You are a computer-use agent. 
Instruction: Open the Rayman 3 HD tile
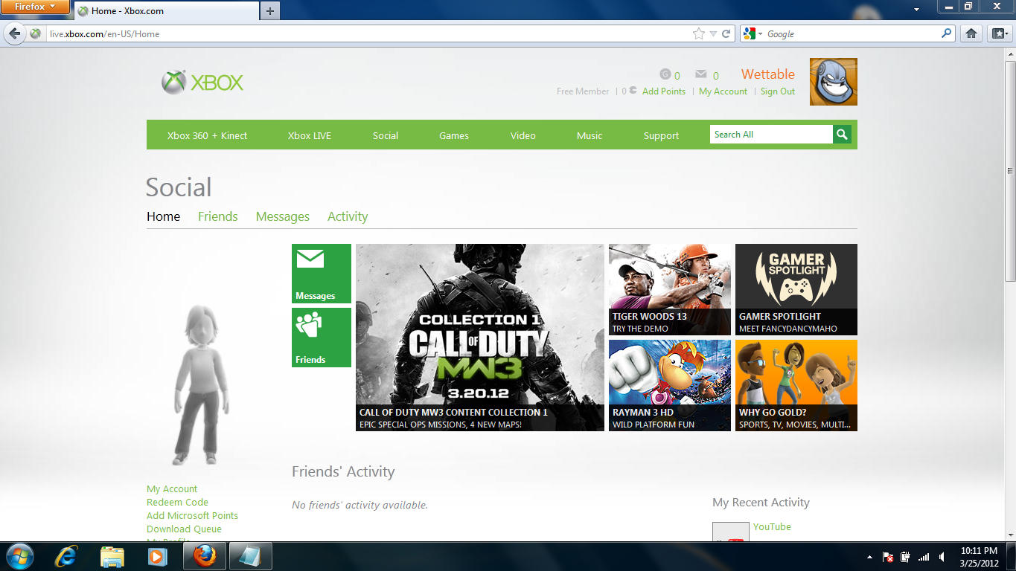(670, 385)
